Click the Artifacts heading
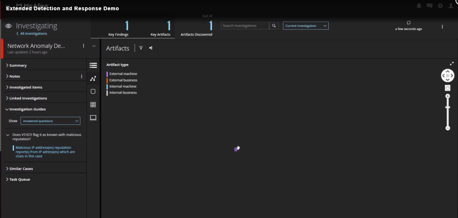 point(118,48)
